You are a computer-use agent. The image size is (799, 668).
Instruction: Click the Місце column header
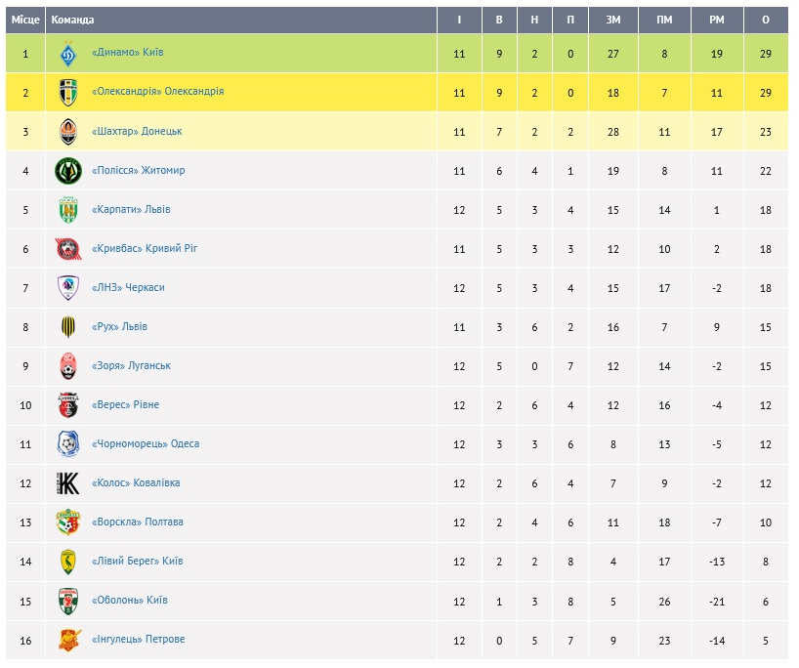point(24,20)
